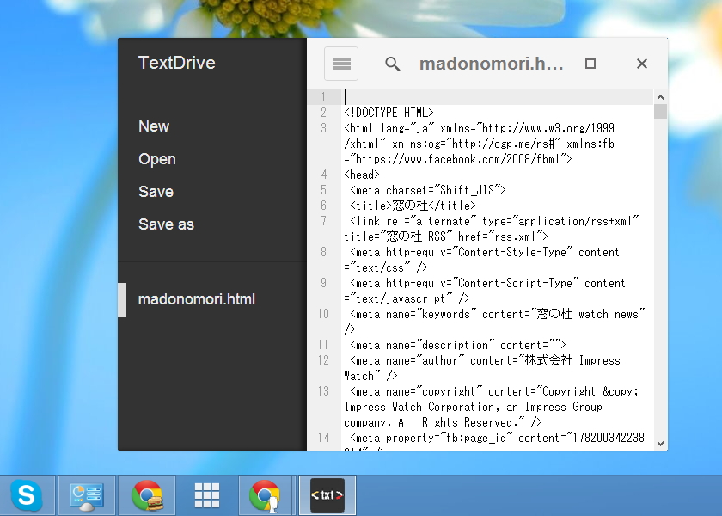Screen dimensions: 722x516
Task: Choose Open from the TextDrive sidebar
Action: click(x=157, y=158)
